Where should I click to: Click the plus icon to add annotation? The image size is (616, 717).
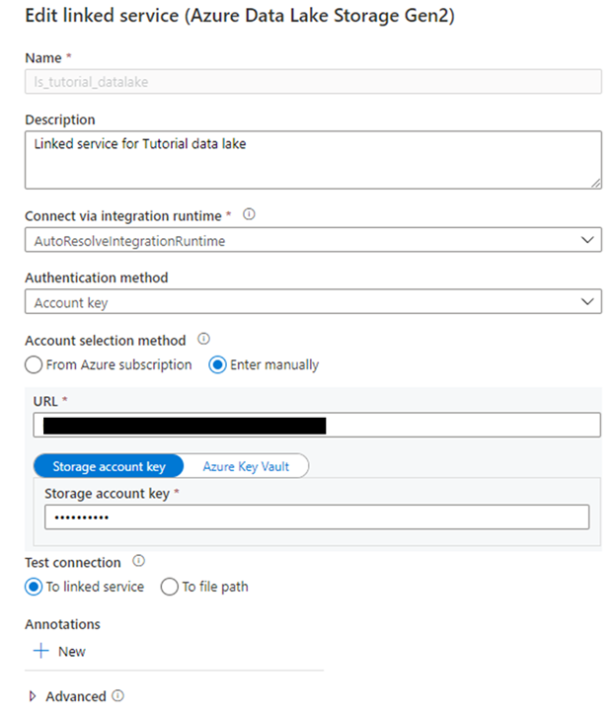[x=41, y=651]
